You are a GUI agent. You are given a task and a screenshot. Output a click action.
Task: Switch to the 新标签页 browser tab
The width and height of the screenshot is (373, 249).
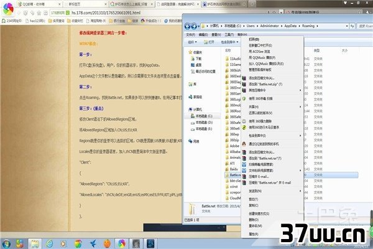click(86, 4)
